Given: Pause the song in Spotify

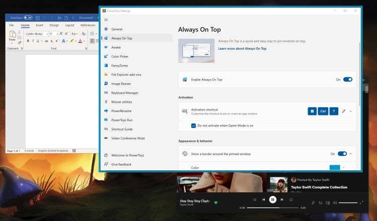Looking at the screenshot, I should 272,199.
